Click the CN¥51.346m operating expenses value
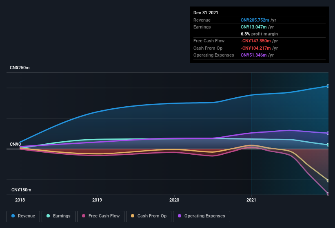 pyautogui.click(x=254, y=55)
